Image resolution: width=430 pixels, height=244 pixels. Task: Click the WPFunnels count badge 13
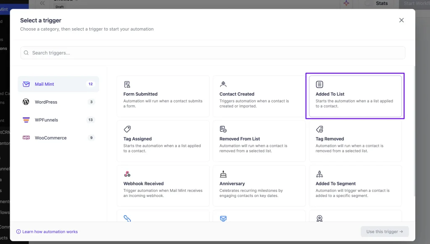[x=91, y=120]
